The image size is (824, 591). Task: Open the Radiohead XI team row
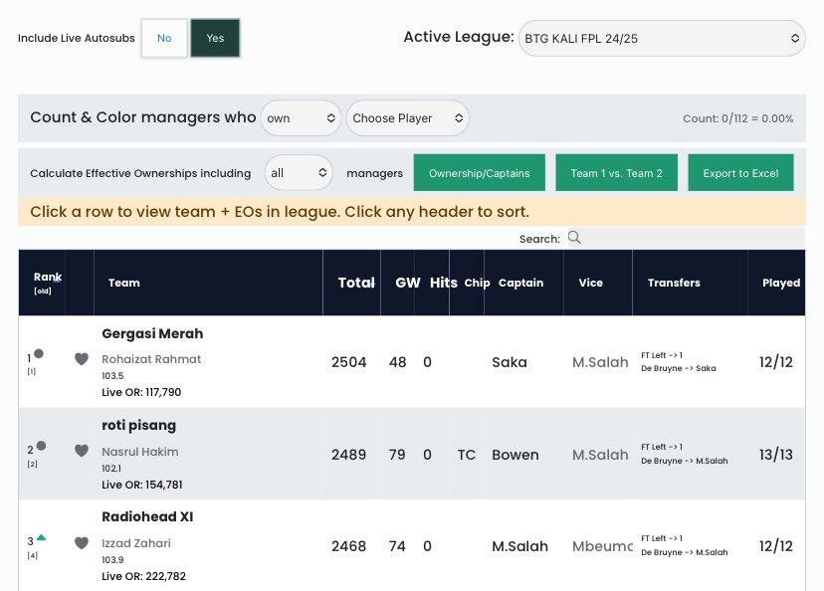[x=411, y=545]
